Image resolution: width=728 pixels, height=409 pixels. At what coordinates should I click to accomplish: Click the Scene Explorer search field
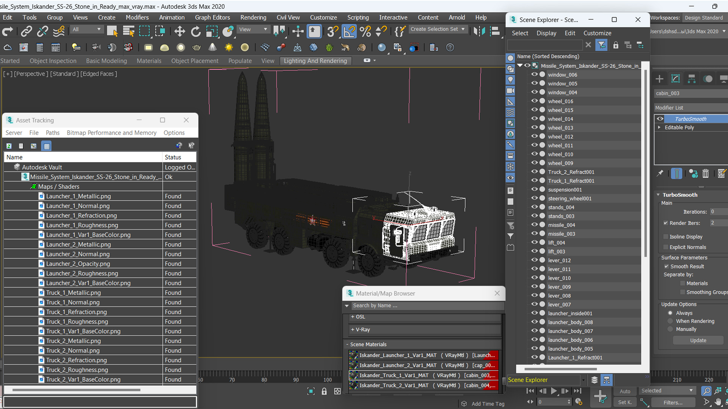[544, 45]
